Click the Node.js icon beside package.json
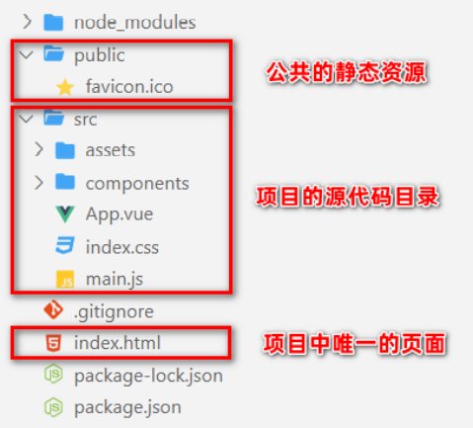 [53, 407]
